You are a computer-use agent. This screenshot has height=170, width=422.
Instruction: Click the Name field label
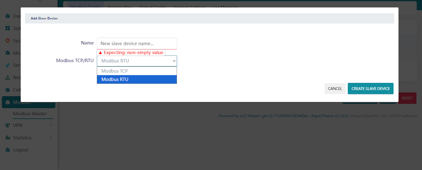(87, 43)
